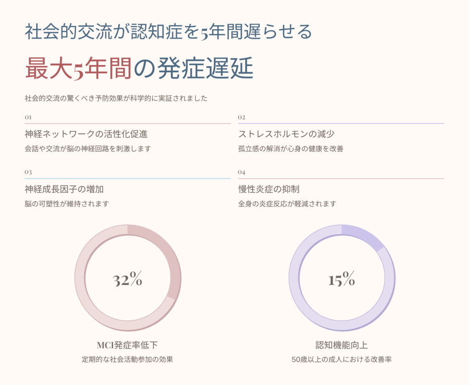Image resolution: width=469 pixels, height=385 pixels.
Task: Select the 神経成長因子の増加 heading
Action: (67, 189)
